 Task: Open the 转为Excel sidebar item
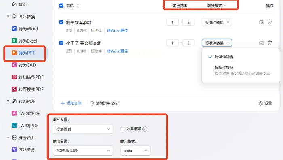point(27,41)
